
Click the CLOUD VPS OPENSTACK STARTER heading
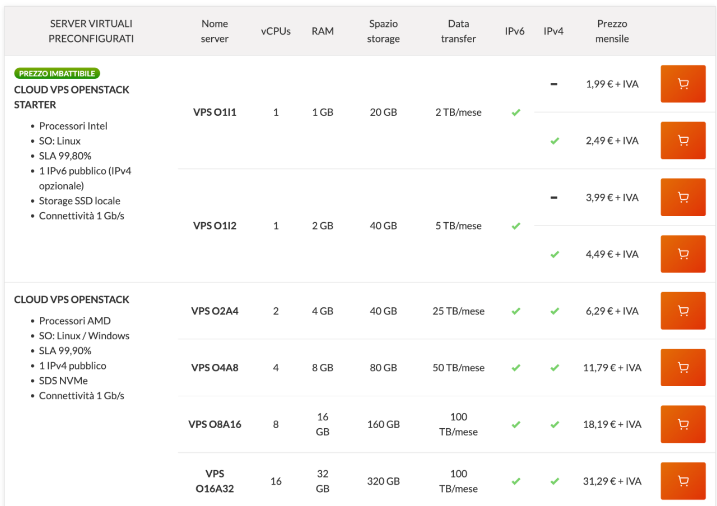72,97
